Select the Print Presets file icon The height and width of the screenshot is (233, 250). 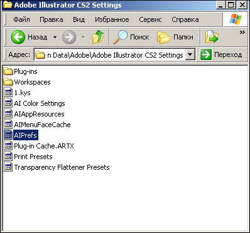click(8, 157)
